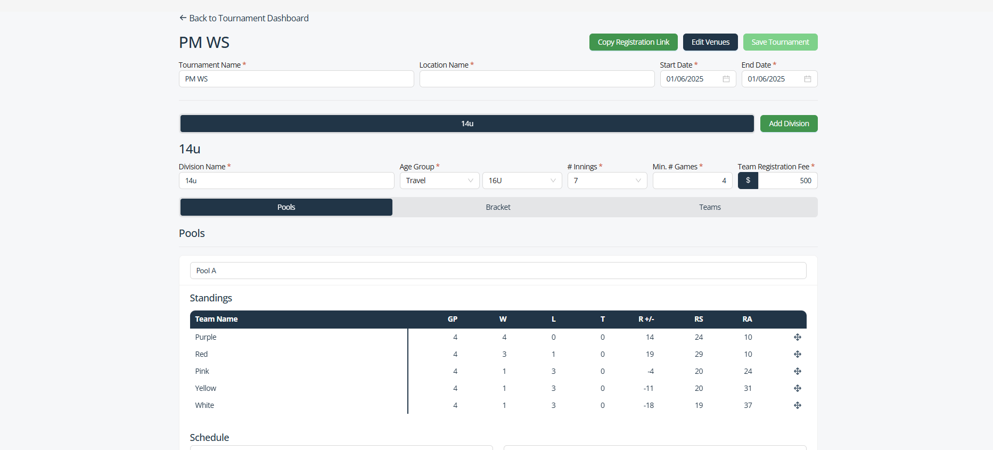The width and height of the screenshot is (993, 450).
Task: Open the End Date calendar icon
Action: coord(807,79)
